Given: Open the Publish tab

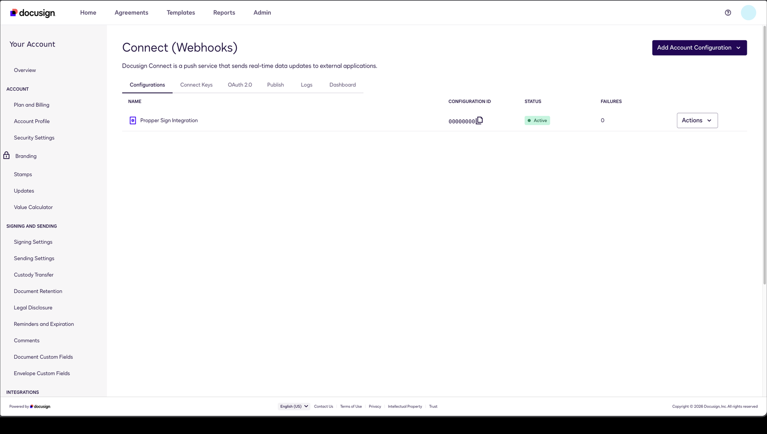Looking at the screenshot, I should tap(276, 85).
